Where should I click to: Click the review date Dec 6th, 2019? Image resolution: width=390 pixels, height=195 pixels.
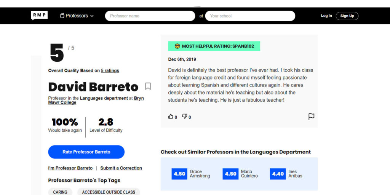click(x=182, y=59)
